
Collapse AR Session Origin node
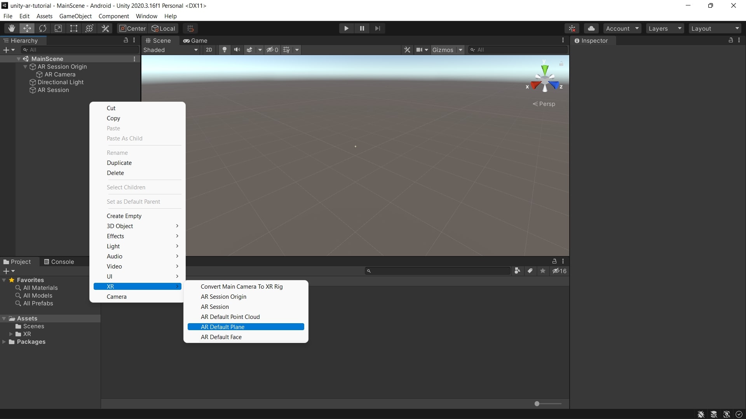point(25,67)
